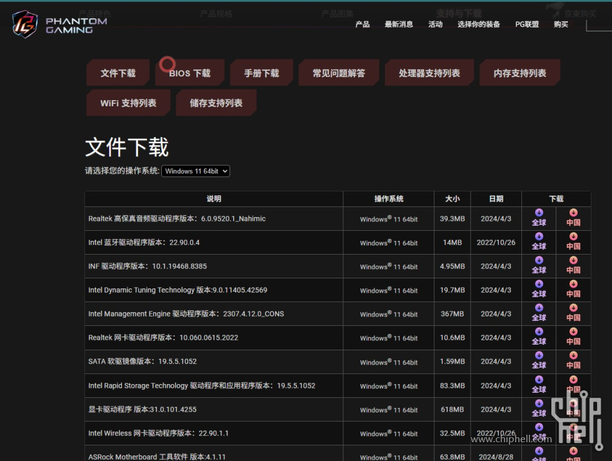Select the 处理器支持列表 tab
The image size is (612, 461).
click(x=429, y=73)
